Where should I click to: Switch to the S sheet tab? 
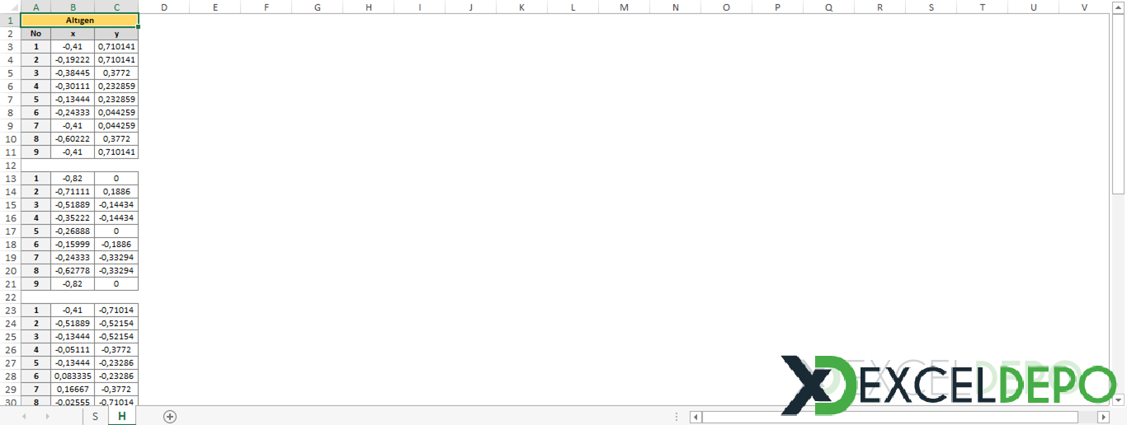coord(95,417)
